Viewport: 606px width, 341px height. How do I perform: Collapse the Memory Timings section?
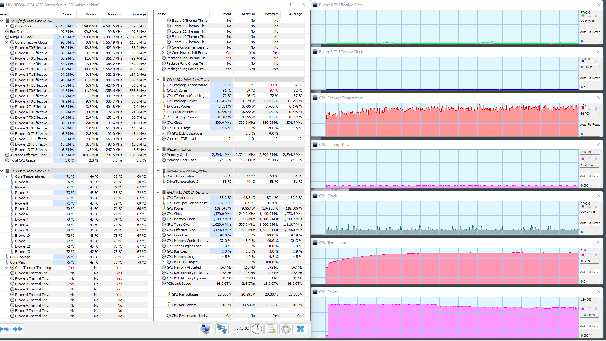(158, 149)
